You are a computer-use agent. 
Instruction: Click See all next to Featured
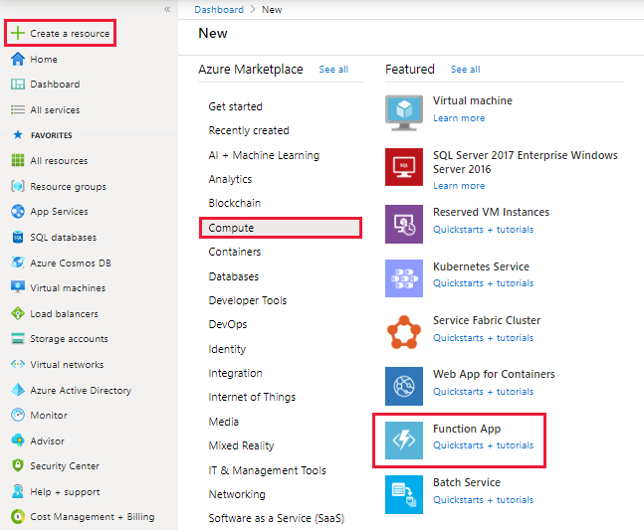[466, 70]
